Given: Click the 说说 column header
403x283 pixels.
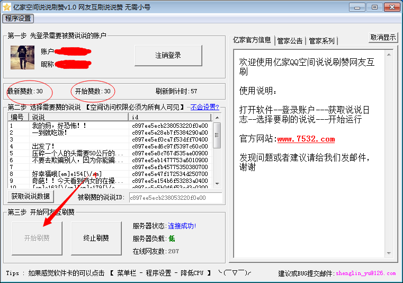Looking at the screenshot, I should pos(78,117).
